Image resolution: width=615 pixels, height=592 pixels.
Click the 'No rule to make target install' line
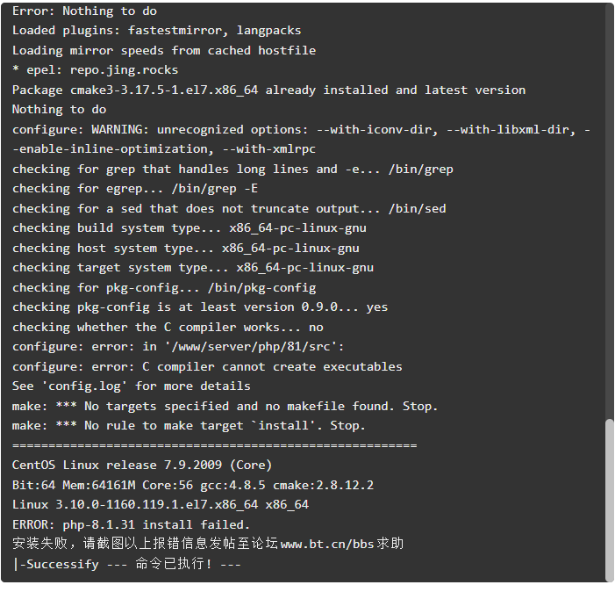click(189, 426)
